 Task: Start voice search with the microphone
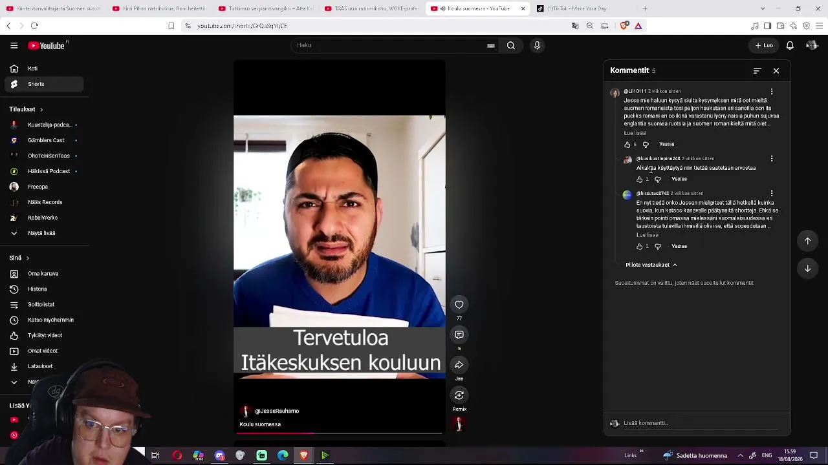tap(537, 45)
